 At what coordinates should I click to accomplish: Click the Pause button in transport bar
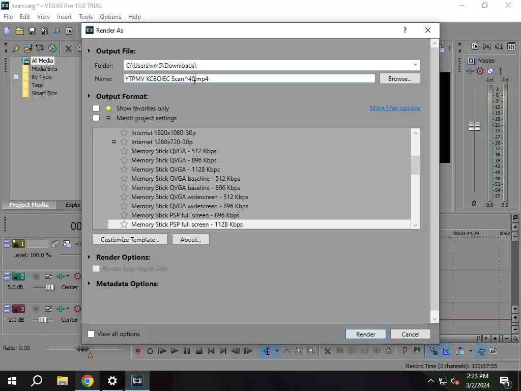click(x=187, y=351)
